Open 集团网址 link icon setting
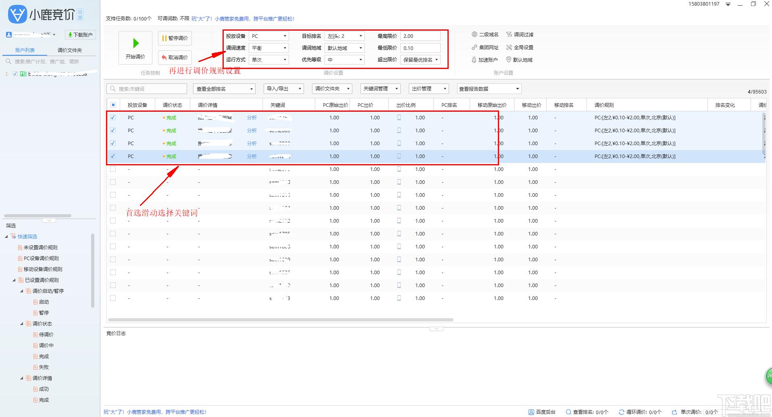 pos(474,47)
